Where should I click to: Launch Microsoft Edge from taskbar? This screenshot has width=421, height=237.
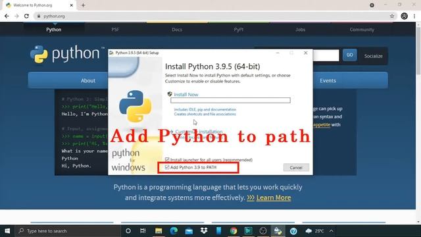coord(174,231)
